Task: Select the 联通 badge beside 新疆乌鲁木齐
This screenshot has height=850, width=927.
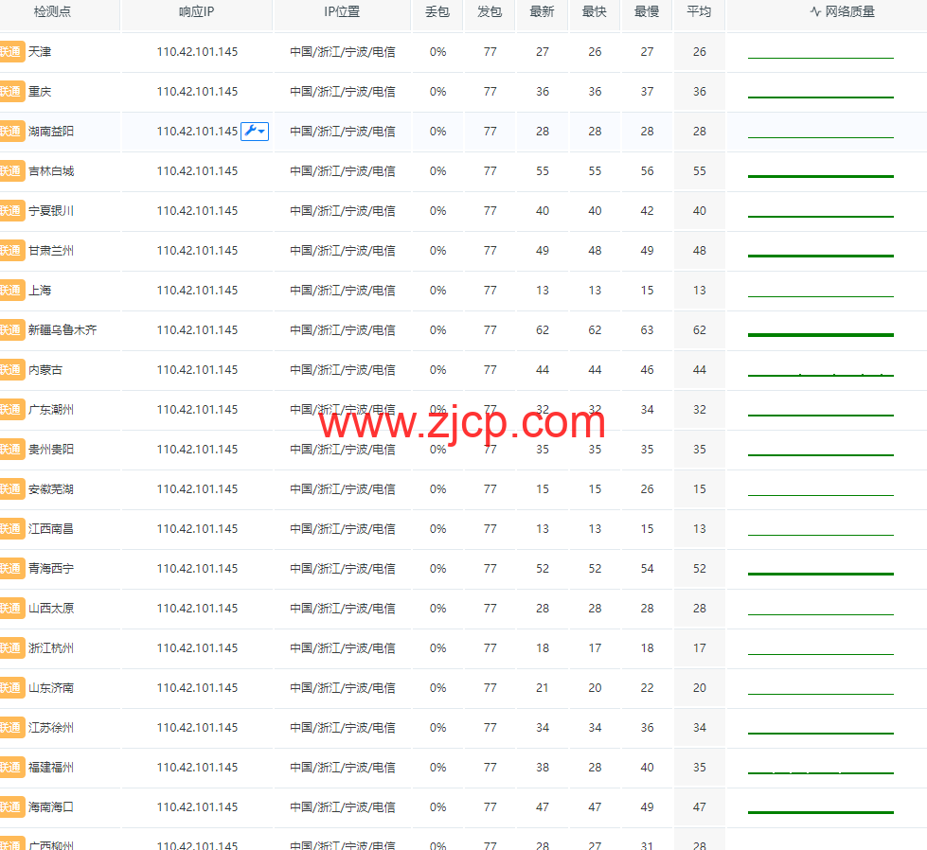Action: coord(11,330)
